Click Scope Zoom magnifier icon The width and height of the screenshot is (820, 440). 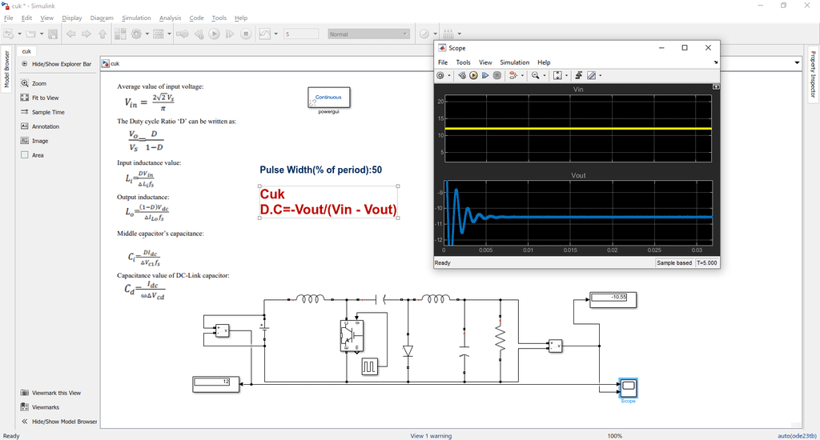tap(536, 75)
